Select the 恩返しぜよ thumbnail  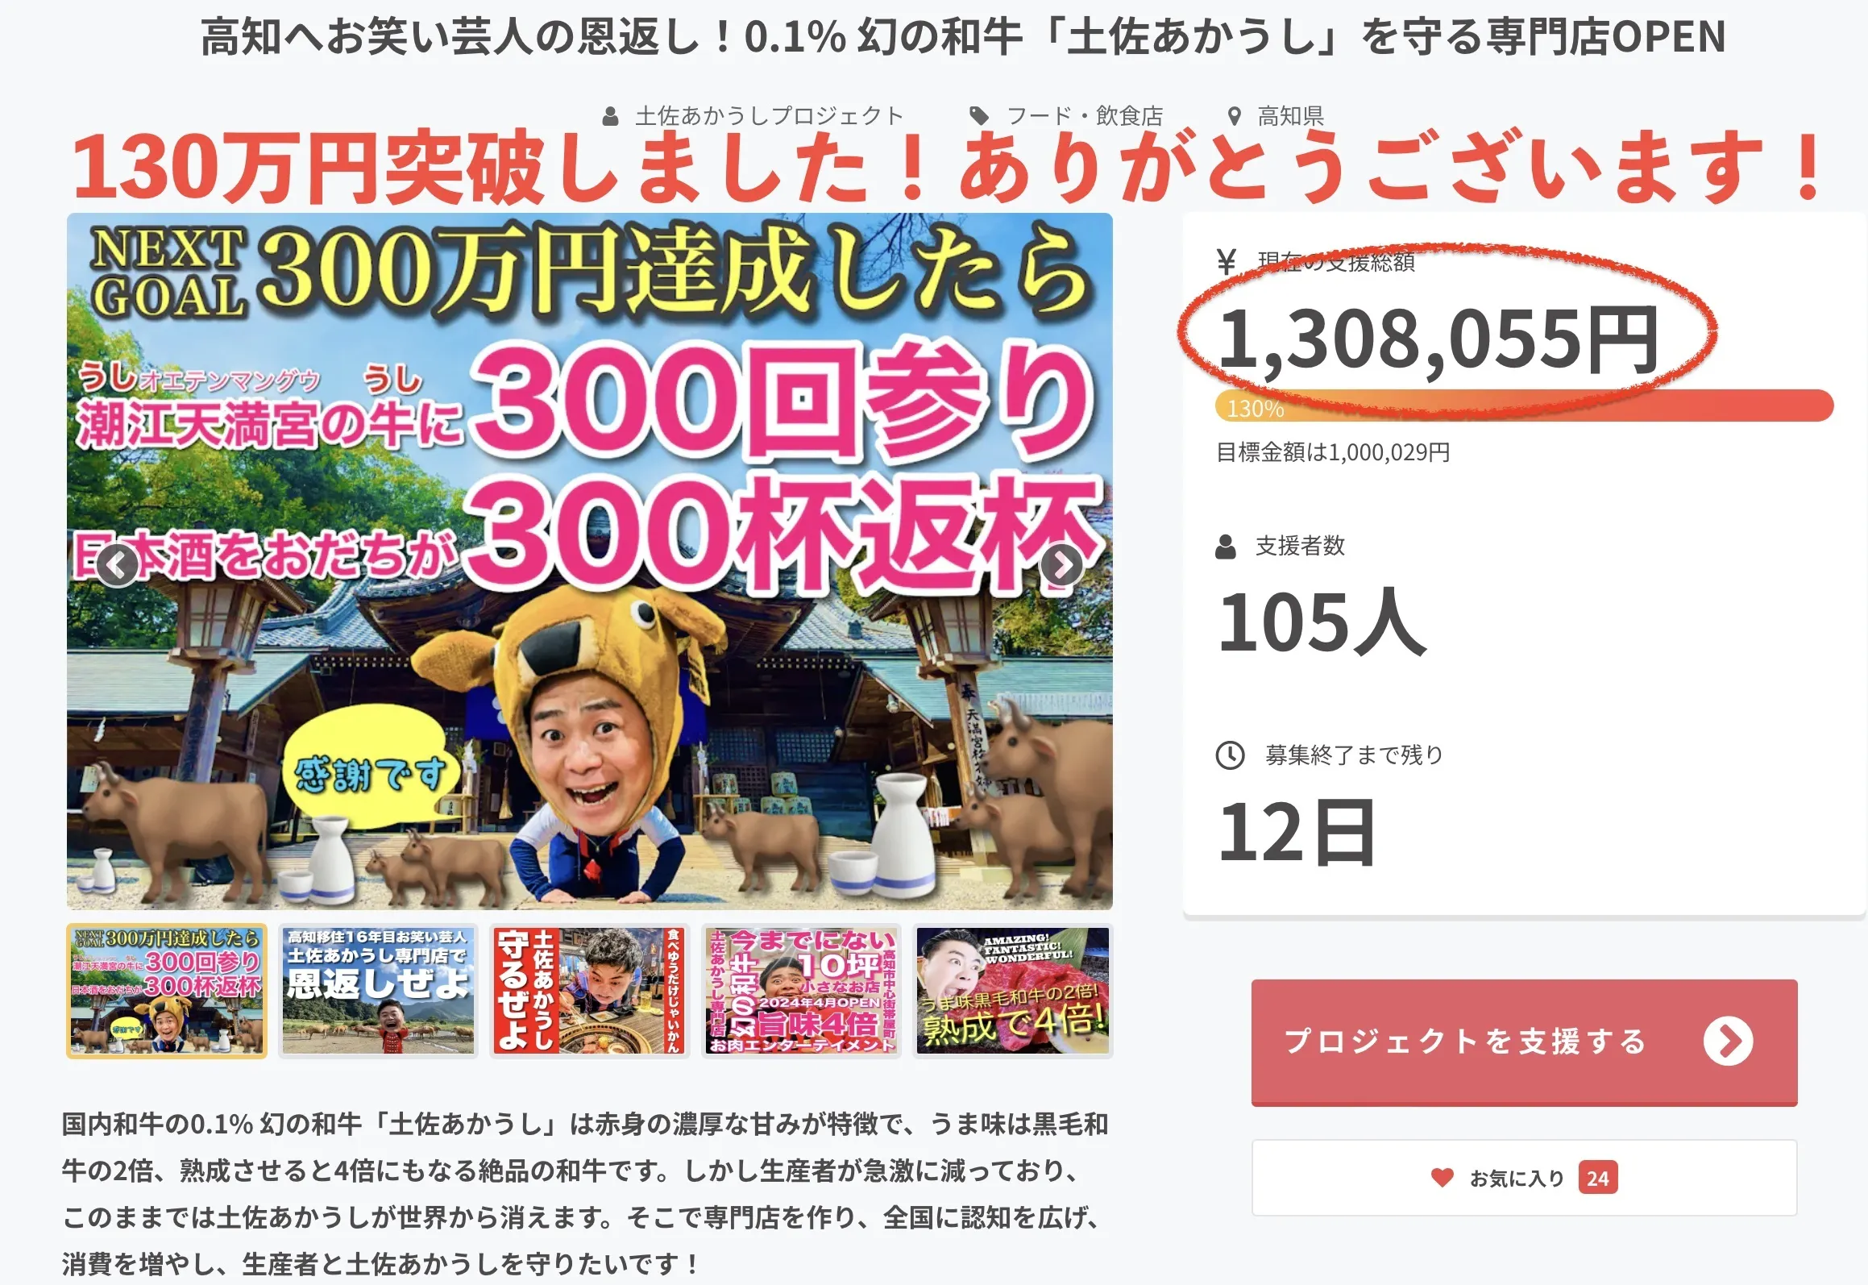(378, 991)
